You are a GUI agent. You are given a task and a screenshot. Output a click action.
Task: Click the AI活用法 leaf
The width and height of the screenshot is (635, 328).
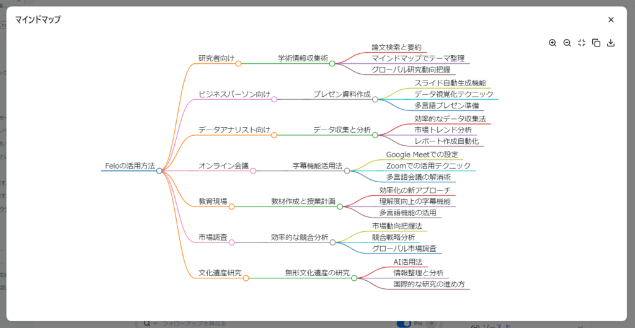click(408, 262)
